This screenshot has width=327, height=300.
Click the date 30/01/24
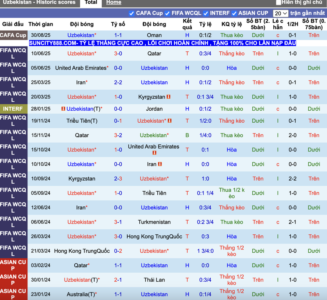pos(41,280)
